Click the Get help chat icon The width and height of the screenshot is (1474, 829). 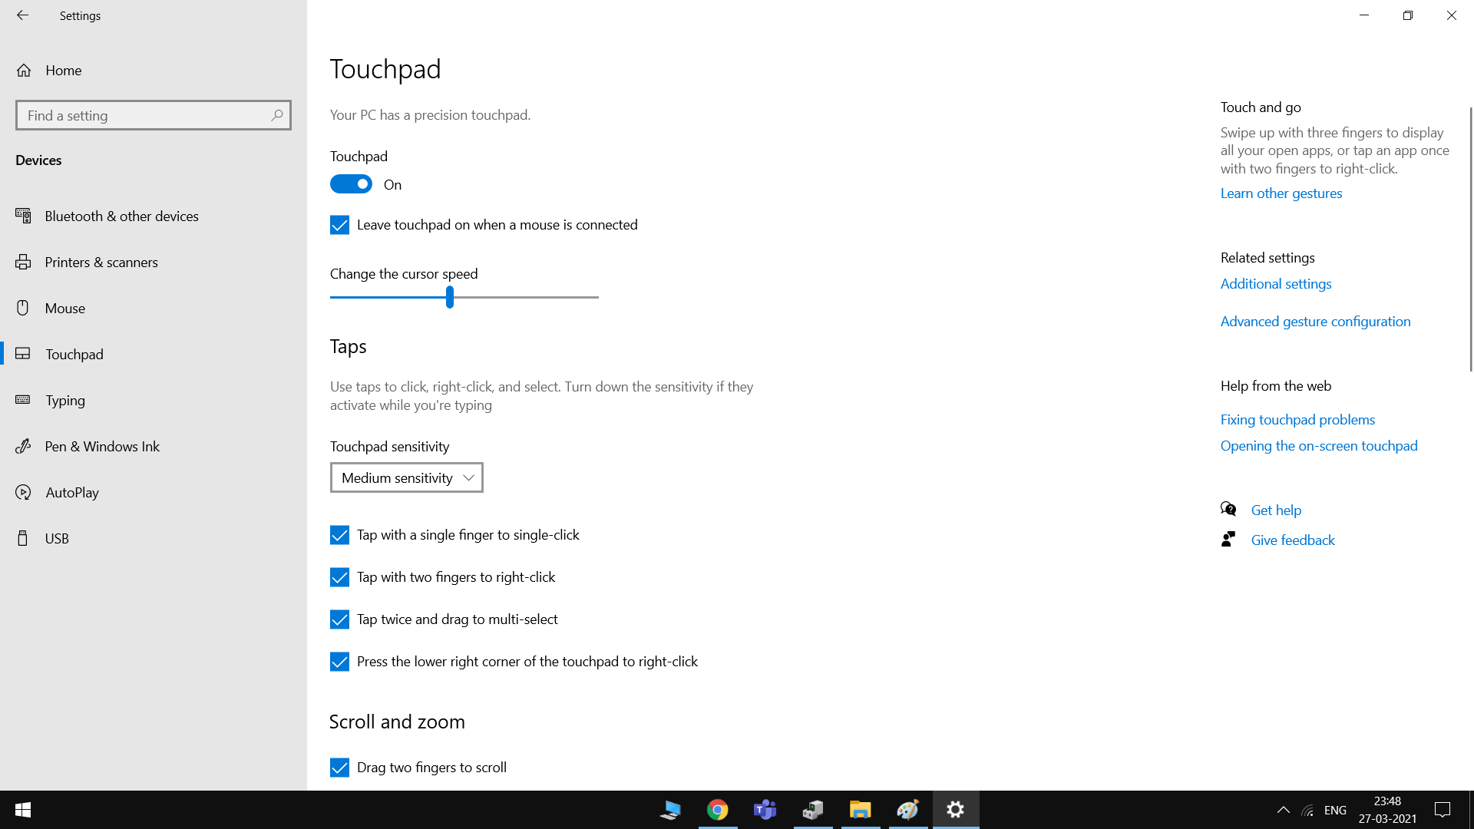(x=1228, y=510)
